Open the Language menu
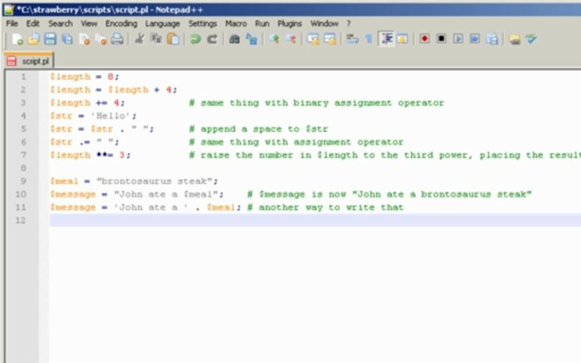Viewport: 581px width, 363px height. tap(162, 23)
